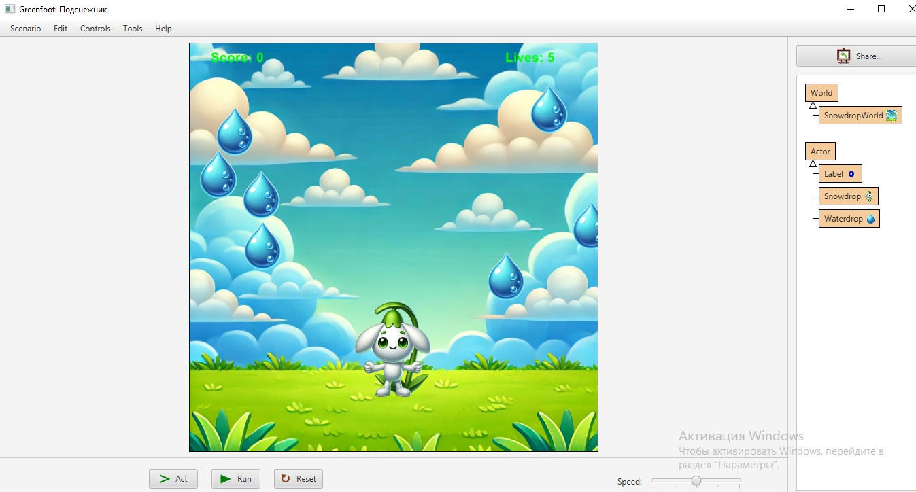
Task: Open the Scenario menu
Action: 25,29
